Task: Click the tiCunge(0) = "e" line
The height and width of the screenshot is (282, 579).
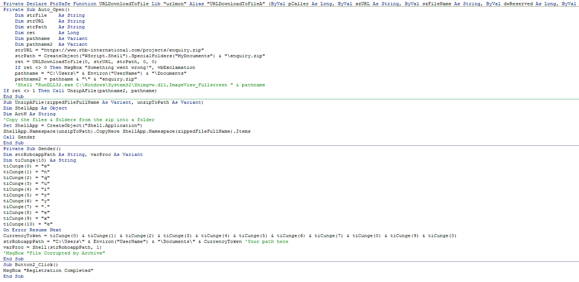Action: pyautogui.click(x=26, y=166)
